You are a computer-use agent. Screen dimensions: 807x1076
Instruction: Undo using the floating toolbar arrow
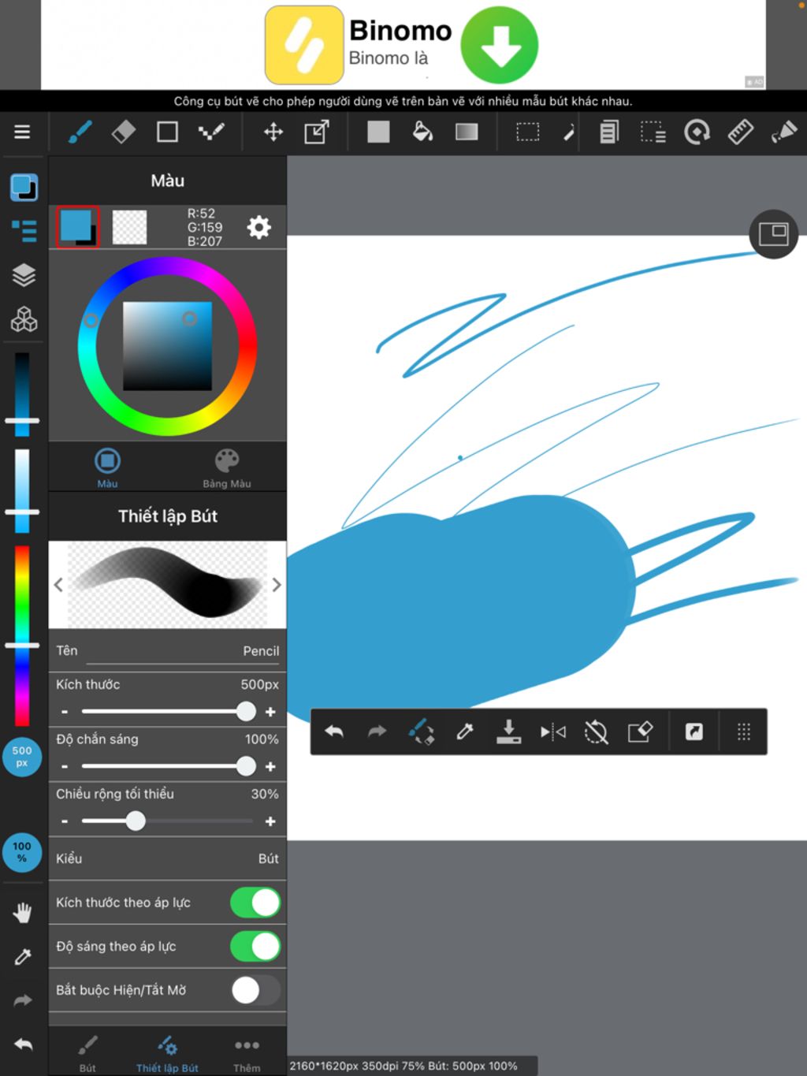334,732
